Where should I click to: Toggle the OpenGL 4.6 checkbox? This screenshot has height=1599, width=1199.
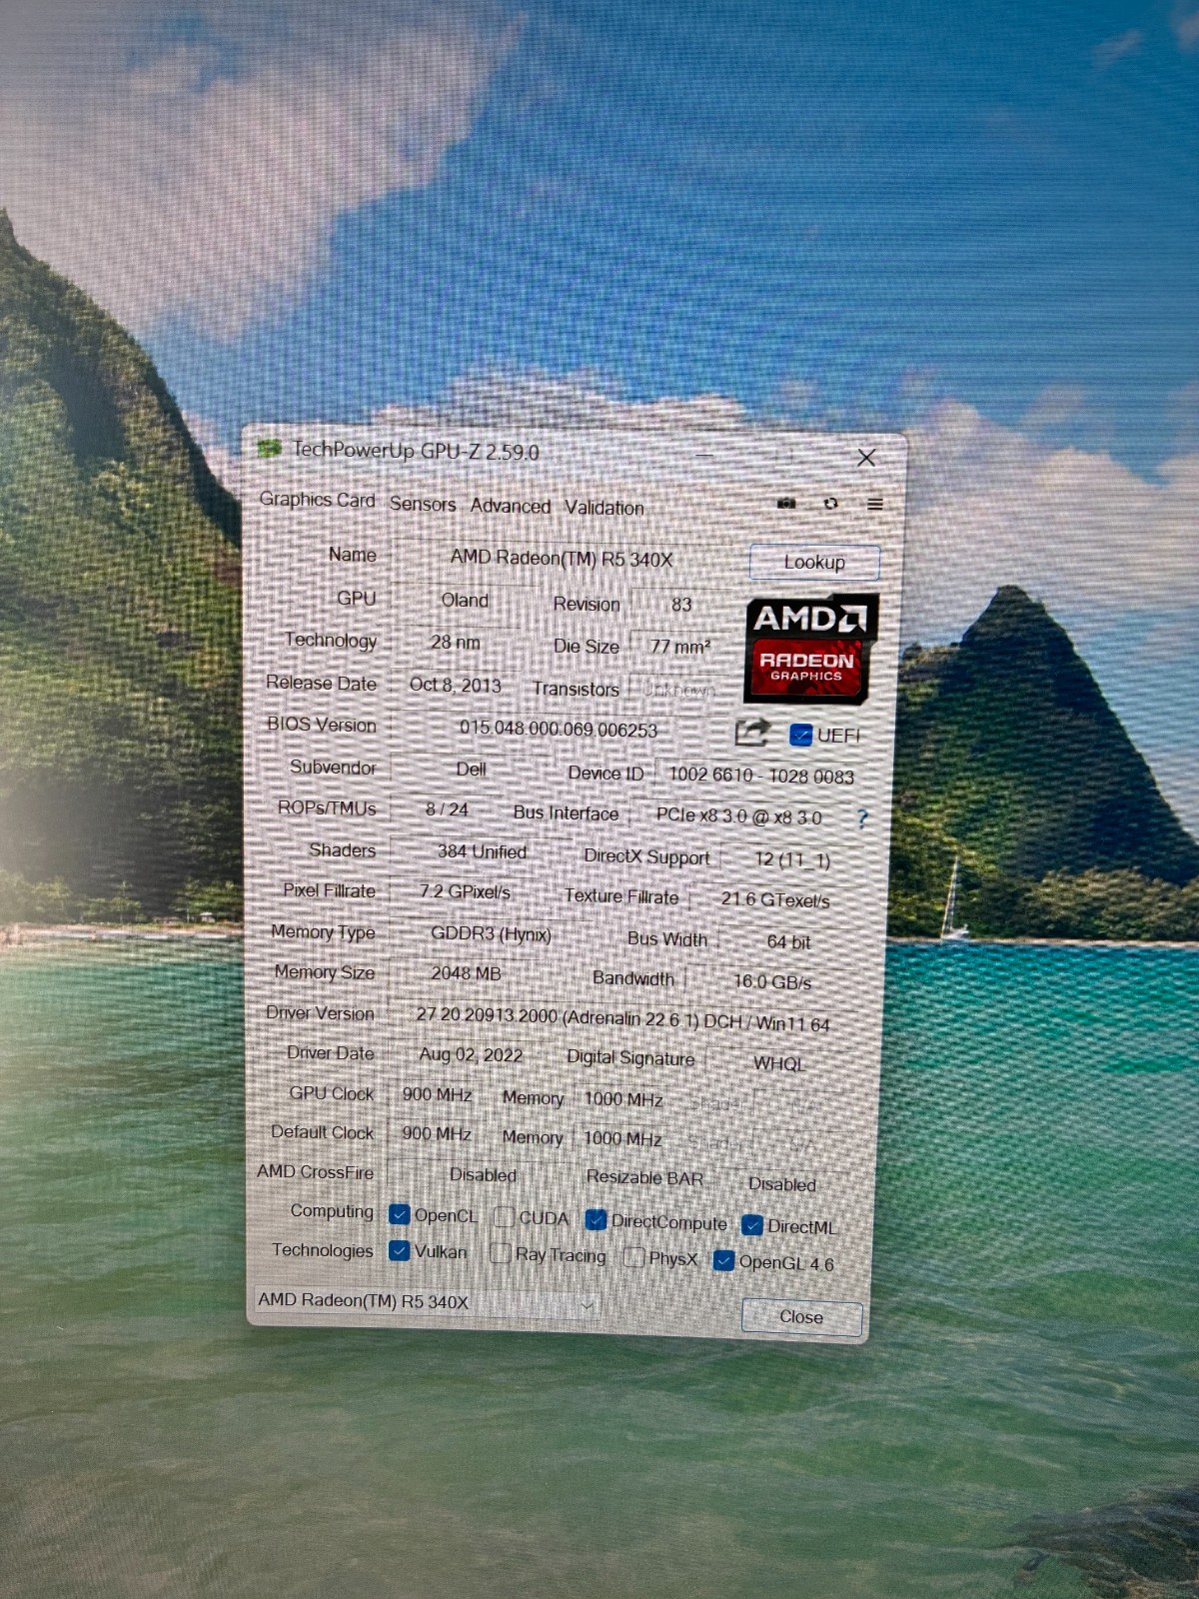(x=724, y=1261)
